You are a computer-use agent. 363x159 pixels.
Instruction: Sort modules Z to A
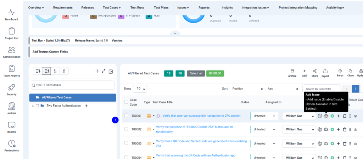[x=55, y=71]
